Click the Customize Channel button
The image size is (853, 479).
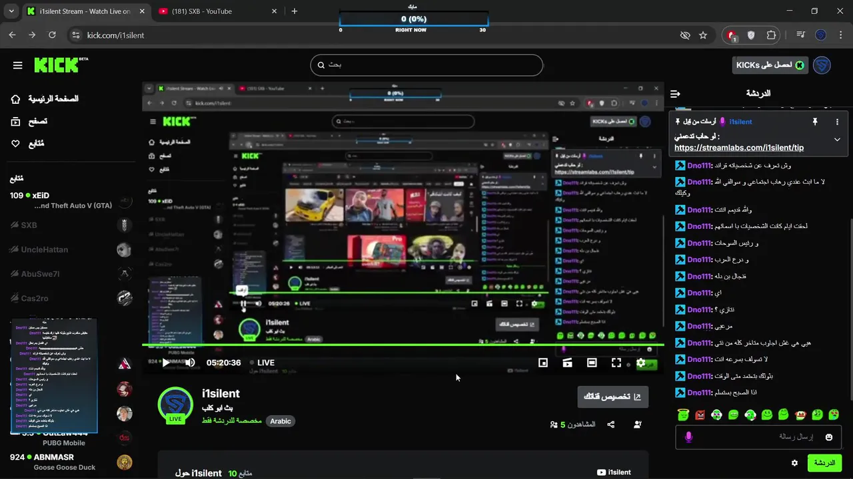[x=612, y=397]
